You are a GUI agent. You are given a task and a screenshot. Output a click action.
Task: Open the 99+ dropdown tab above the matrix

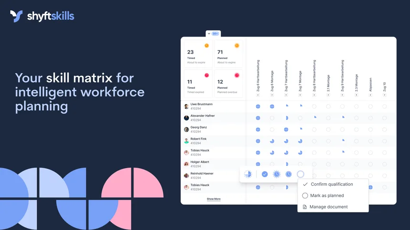tap(213, 34)
